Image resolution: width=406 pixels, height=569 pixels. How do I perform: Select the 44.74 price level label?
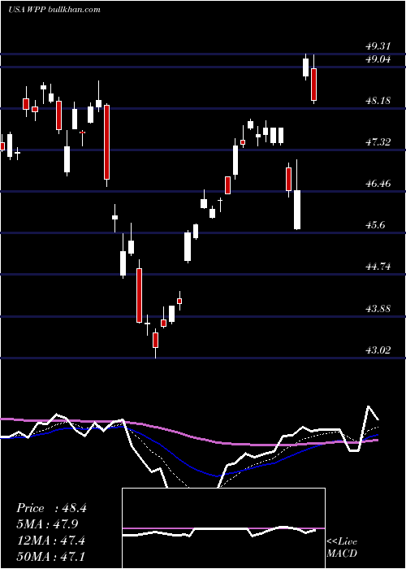point(378,267)
